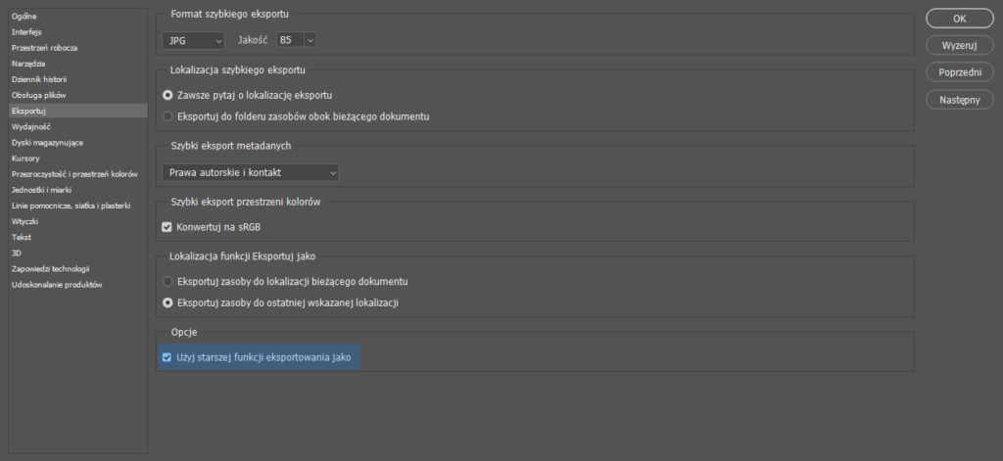Open the Kursory preferences section
Image resolution: width=1003 pixels, height=461 pixels.
(25, 158)
